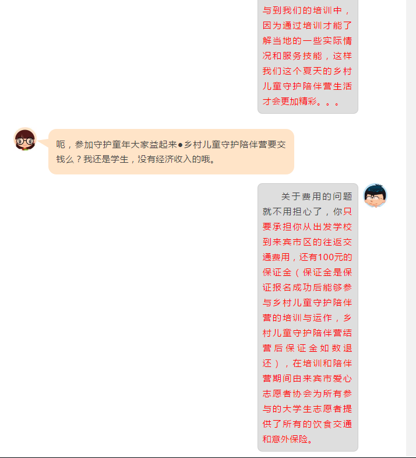The image size is (416, 458).
Task: Click the line '保证金（保证金是保'
Action: tap(307, 272)
